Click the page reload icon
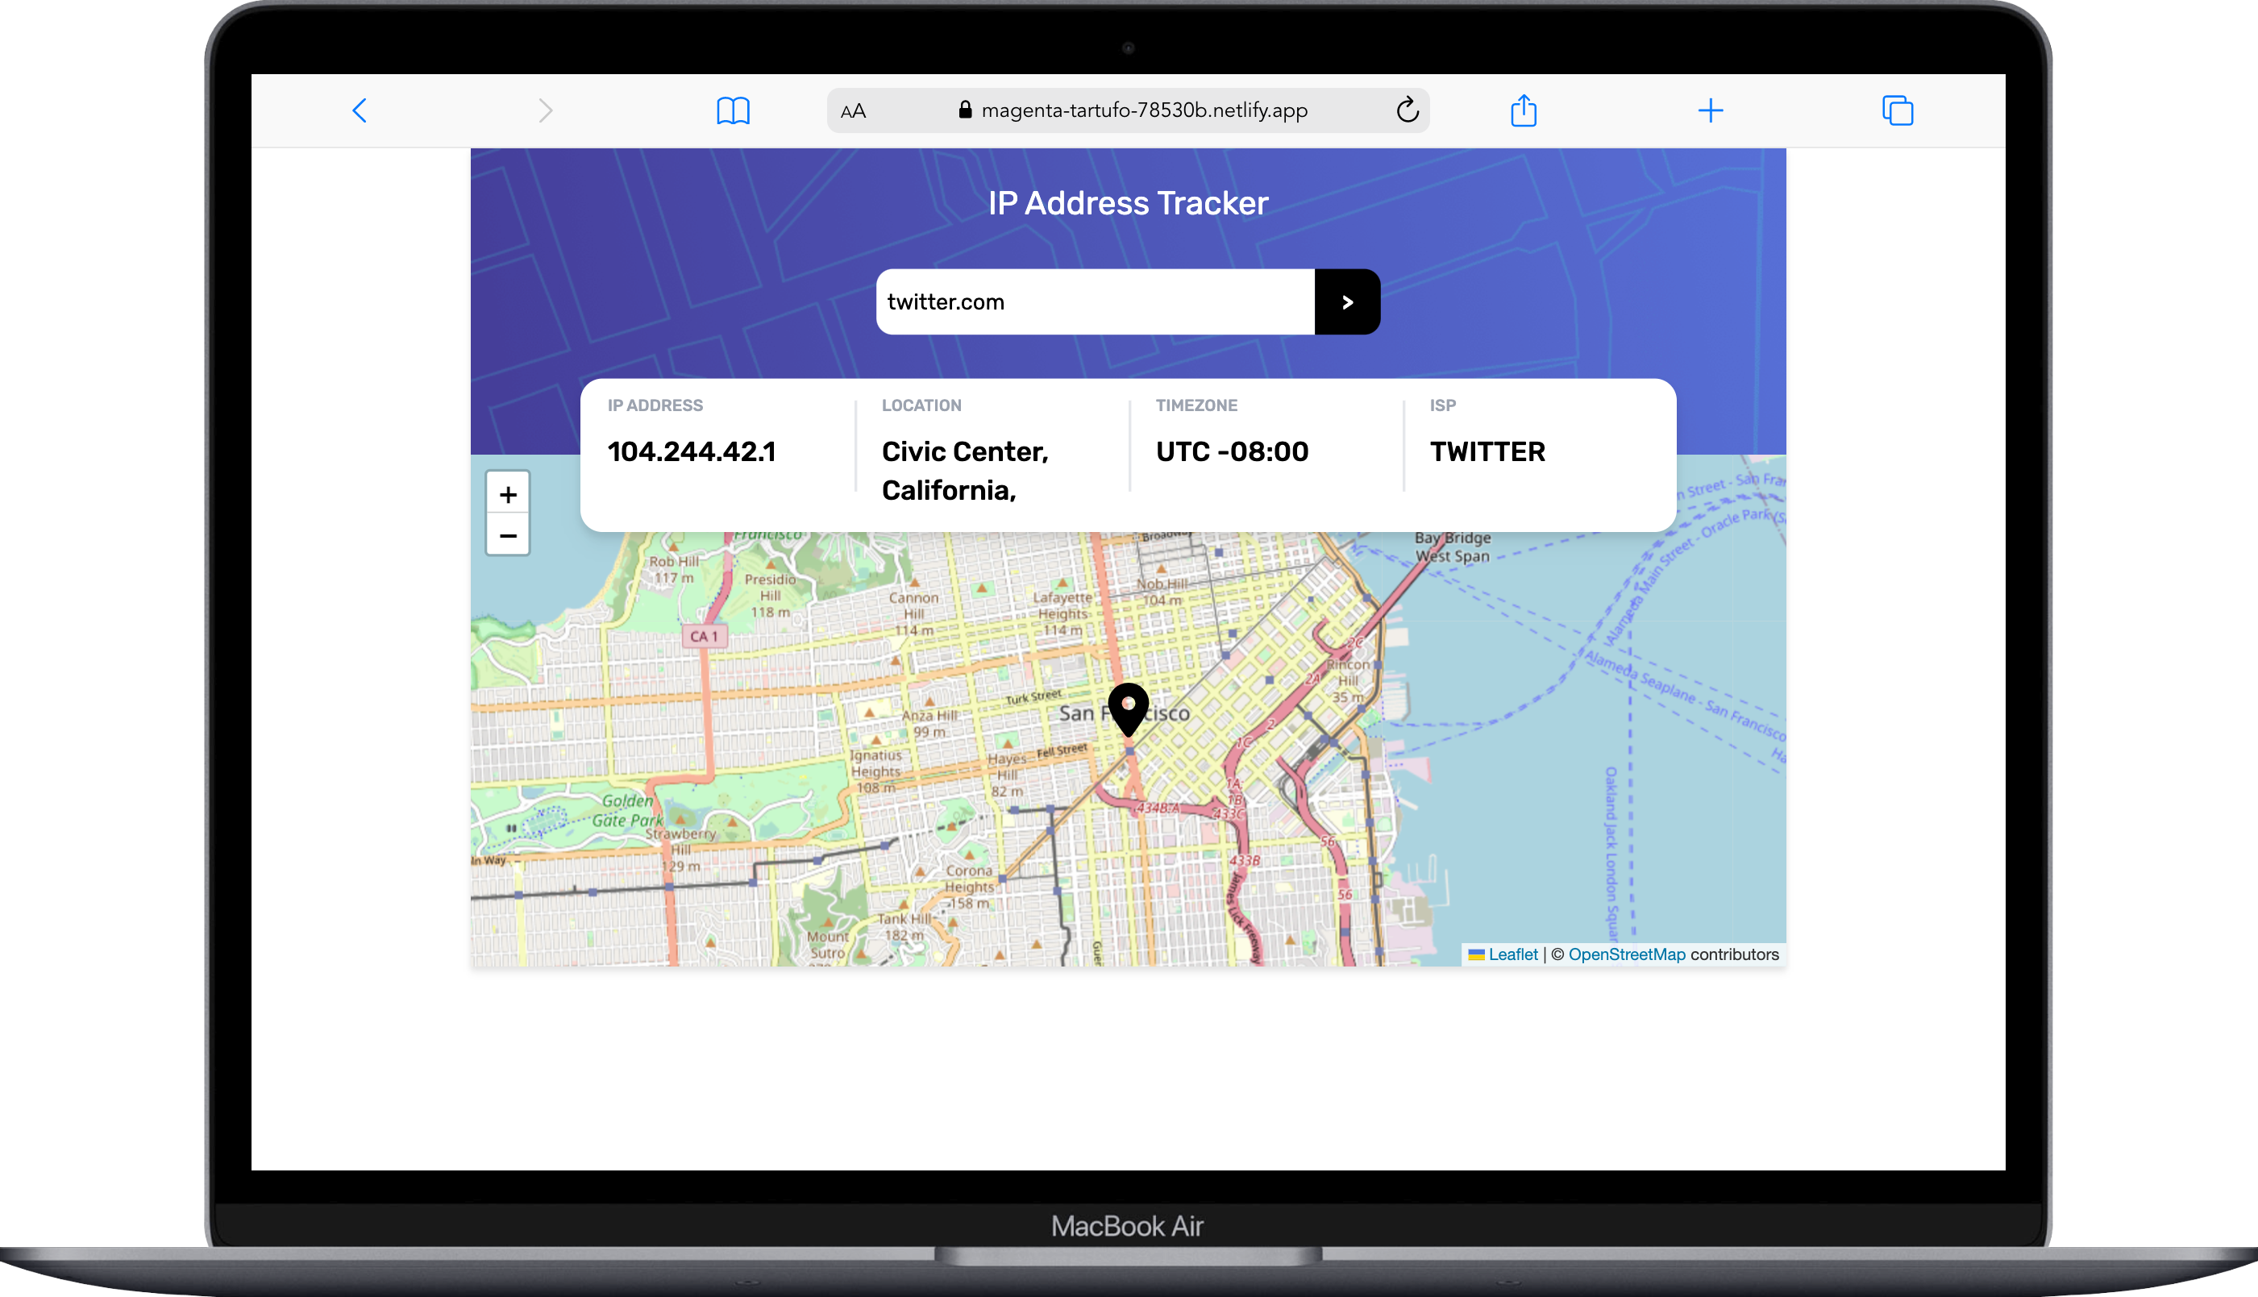The image size is (2258, 1297). (x=1407, y=110)
